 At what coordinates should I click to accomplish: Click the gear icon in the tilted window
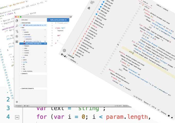tap(64, 50)
